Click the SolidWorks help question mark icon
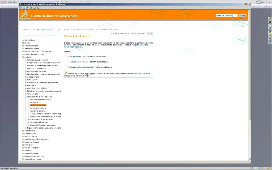This screenshot has height=170, width=272. click(x=258, y=2)
